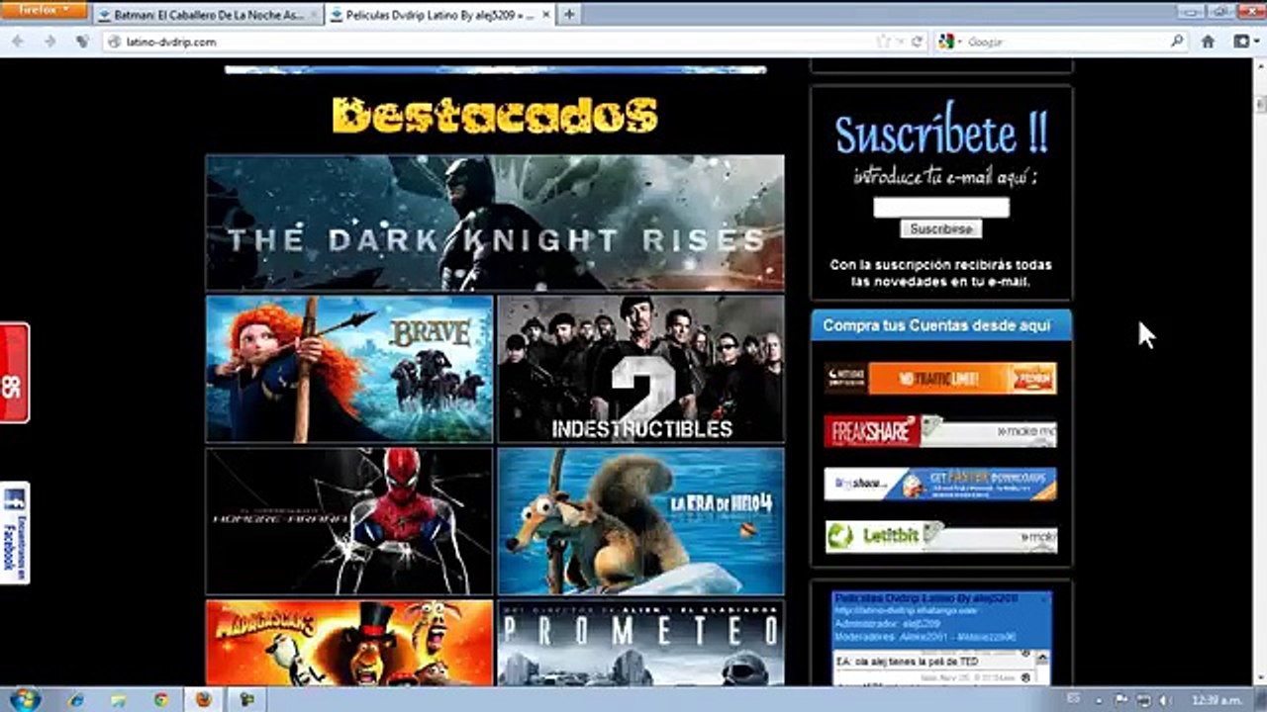This screenshot has height=712, width=1267.
Task: Bookmark this page with the star icon
Action: point(884,42)
